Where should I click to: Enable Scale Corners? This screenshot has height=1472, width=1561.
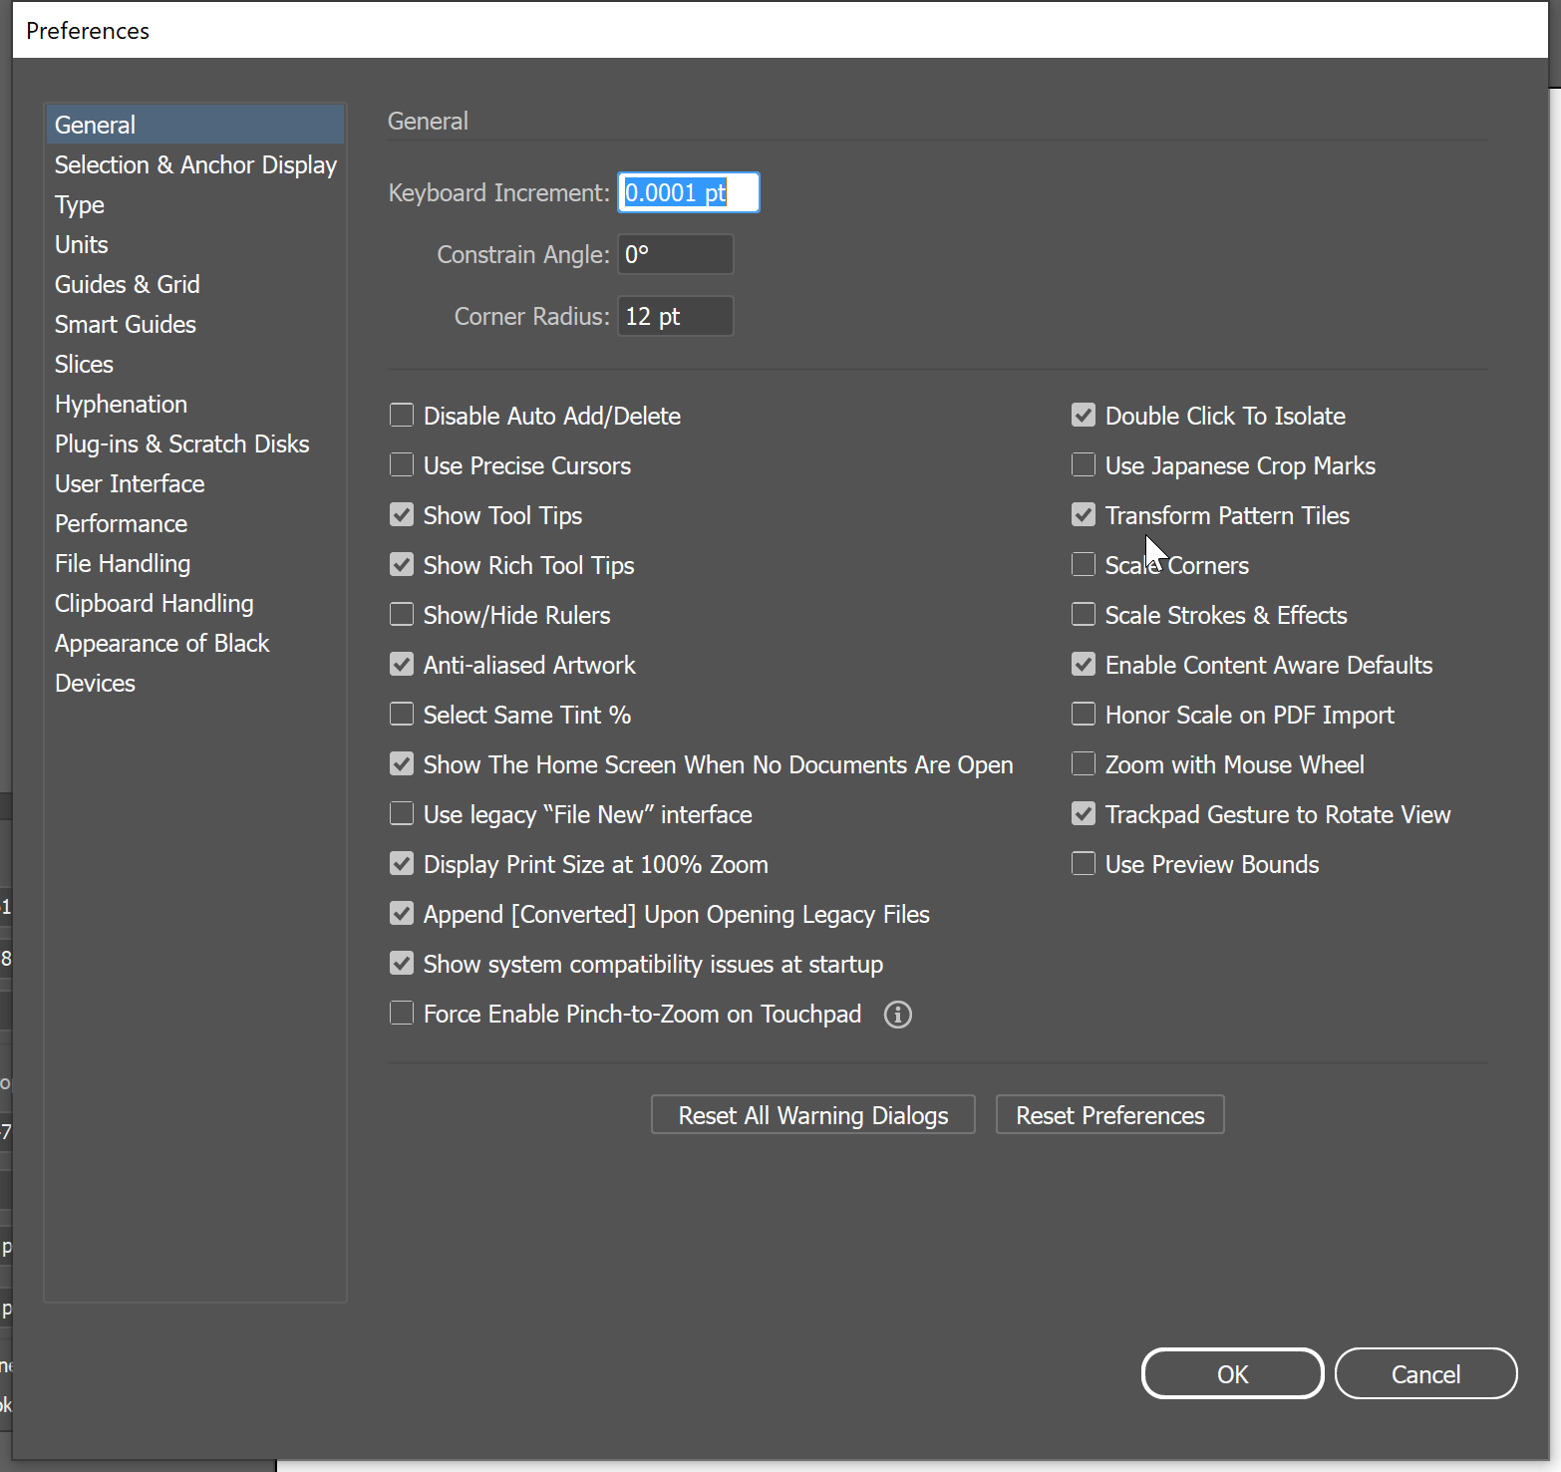click(x=1083, y=564)
